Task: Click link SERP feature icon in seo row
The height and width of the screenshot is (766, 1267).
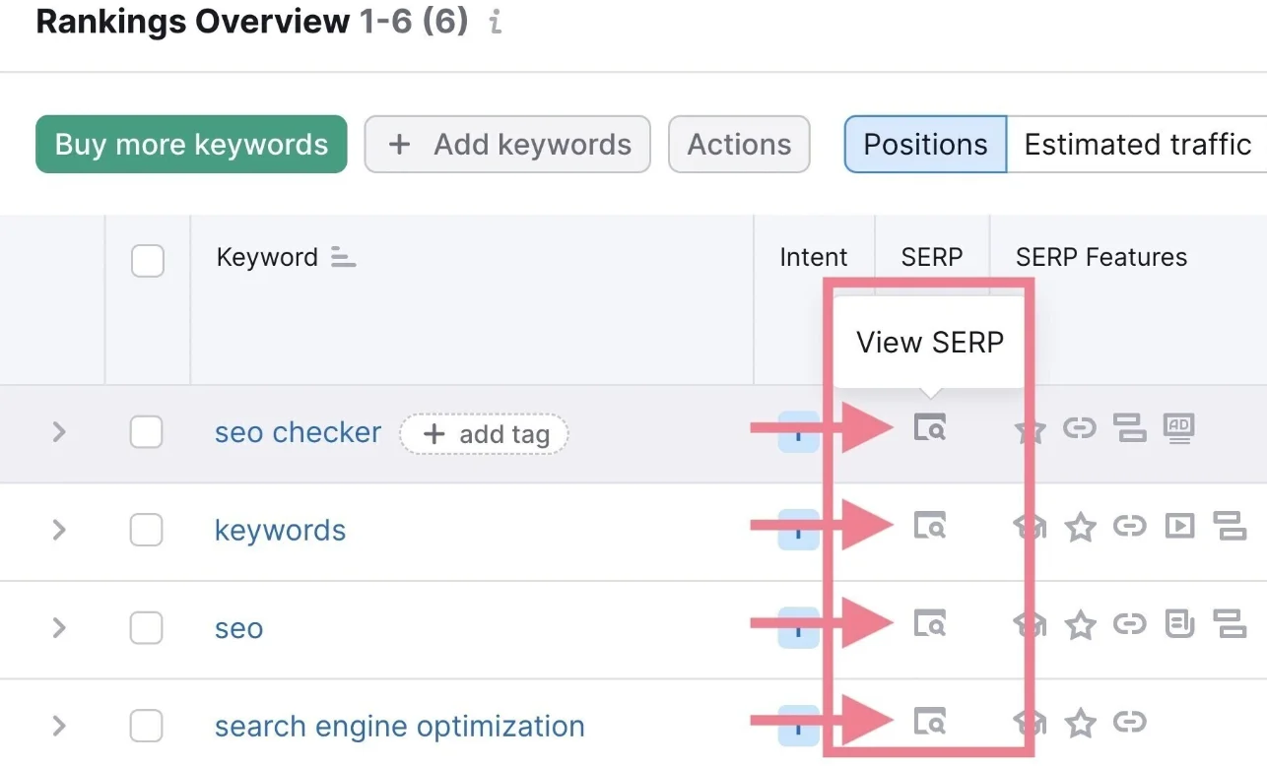Action: [1129, 624]
